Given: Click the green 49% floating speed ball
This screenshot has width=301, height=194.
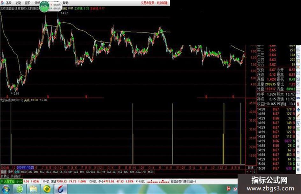Looking at the screenshot, I should (x=44, y=6).
